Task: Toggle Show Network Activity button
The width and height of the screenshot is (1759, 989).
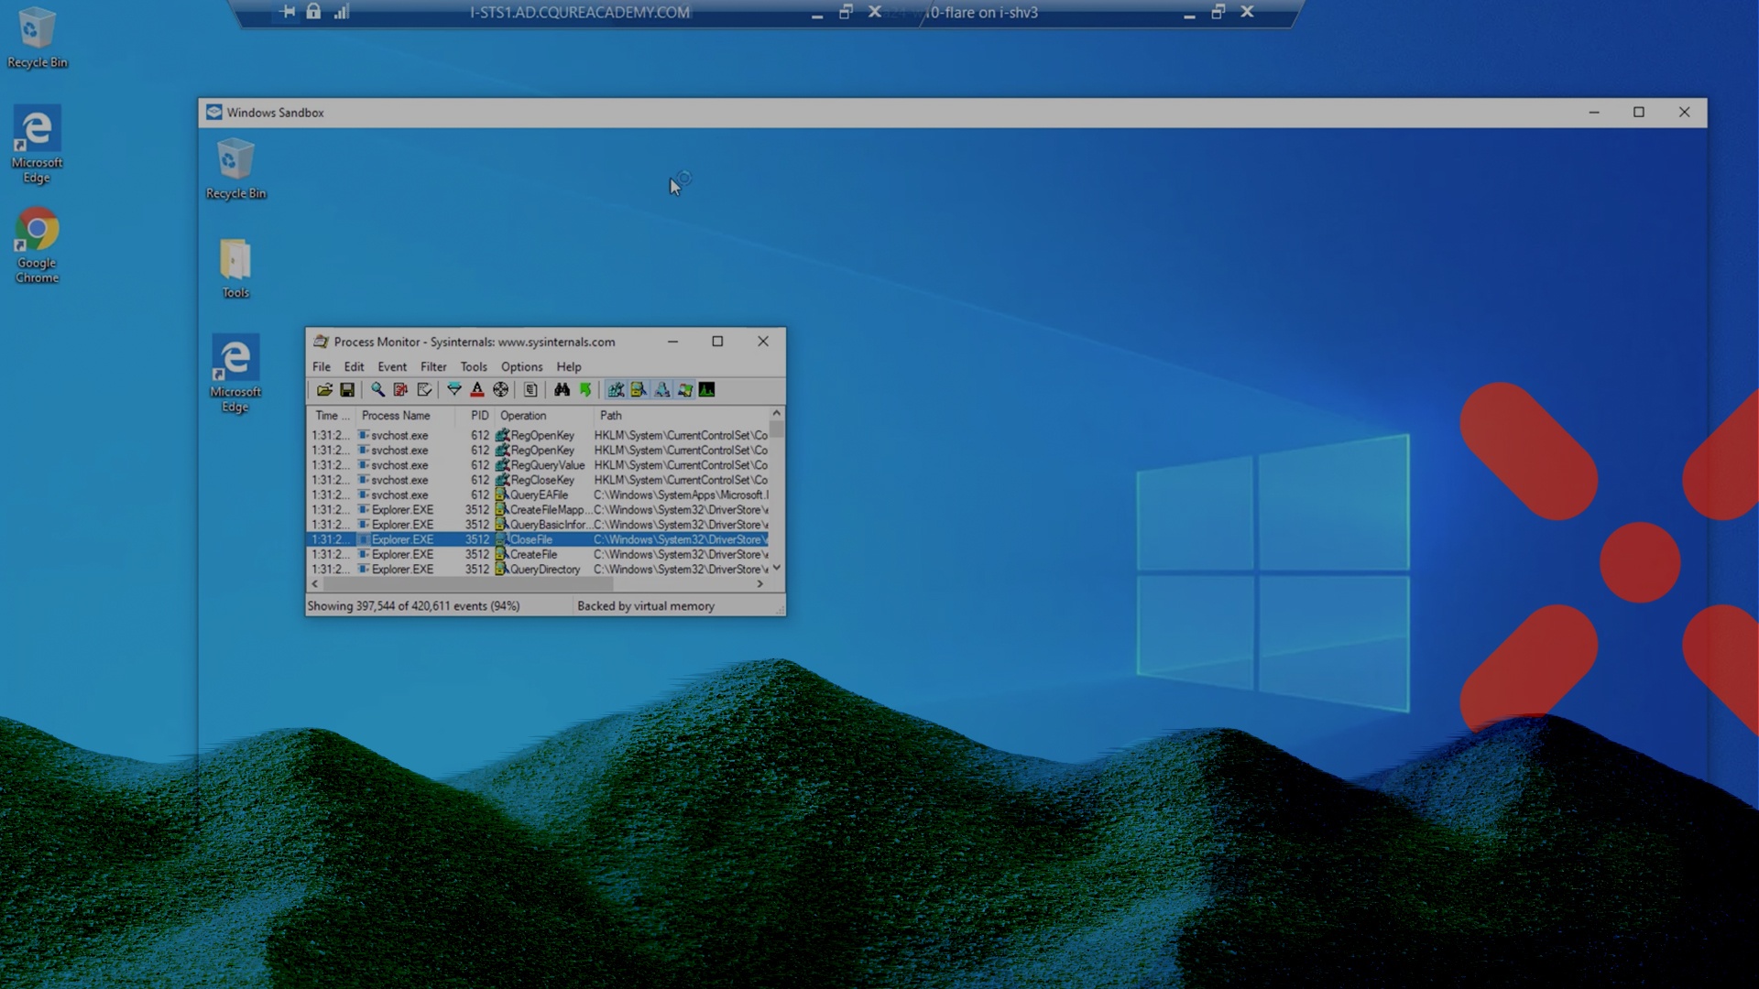Action: tap(661, 390)
